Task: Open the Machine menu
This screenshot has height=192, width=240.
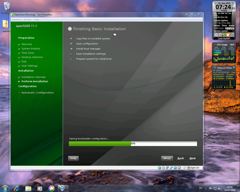Action: click(16, 19)
